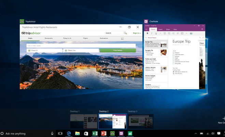Apply bold formatting in OneNote
Viewport: 225px width, 137px height.
(147, 33)
